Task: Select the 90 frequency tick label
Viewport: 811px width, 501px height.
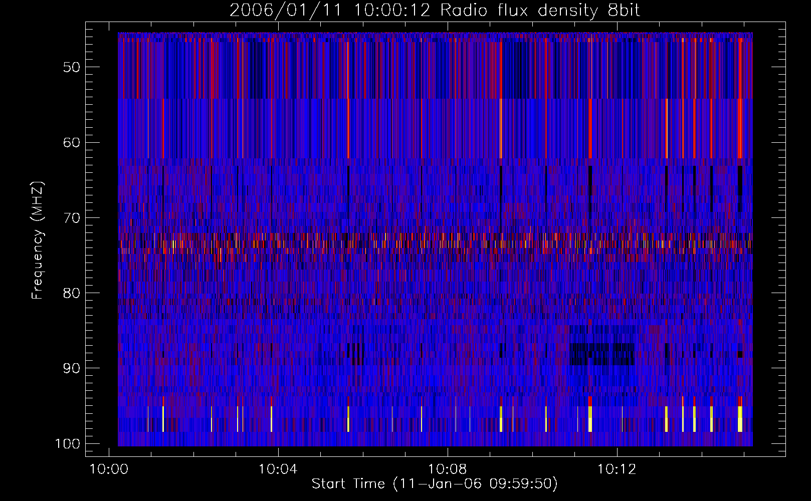Action: [x=72, y=368]
